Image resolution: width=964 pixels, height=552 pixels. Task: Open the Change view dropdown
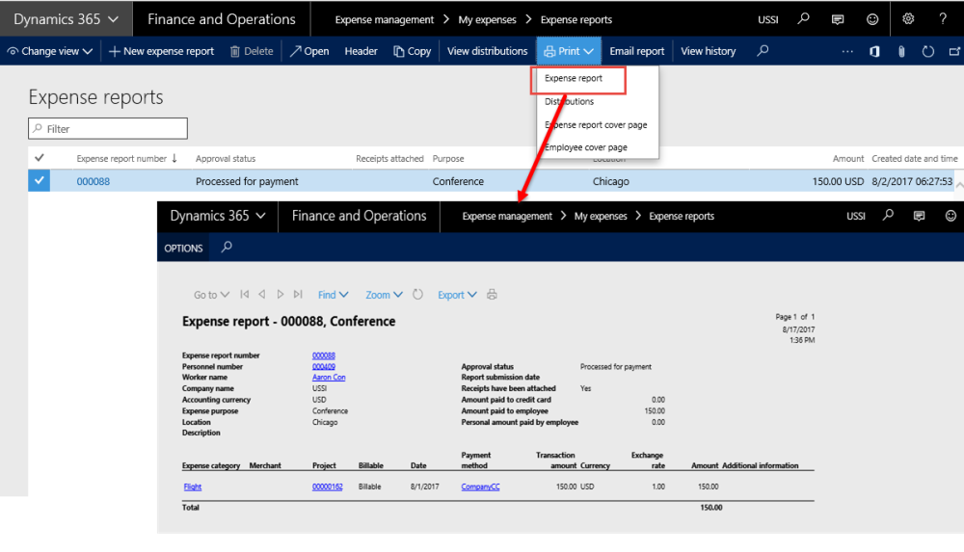point(50,51)
